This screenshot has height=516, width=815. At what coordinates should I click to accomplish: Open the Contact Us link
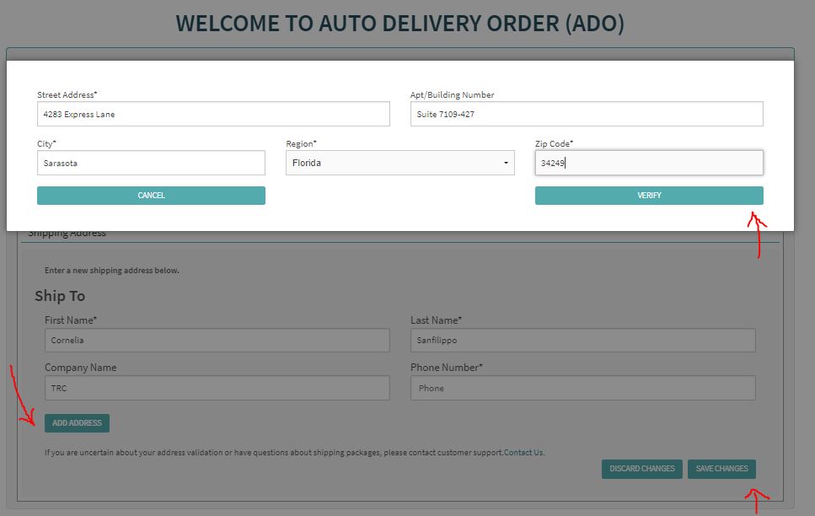[523, 453]
